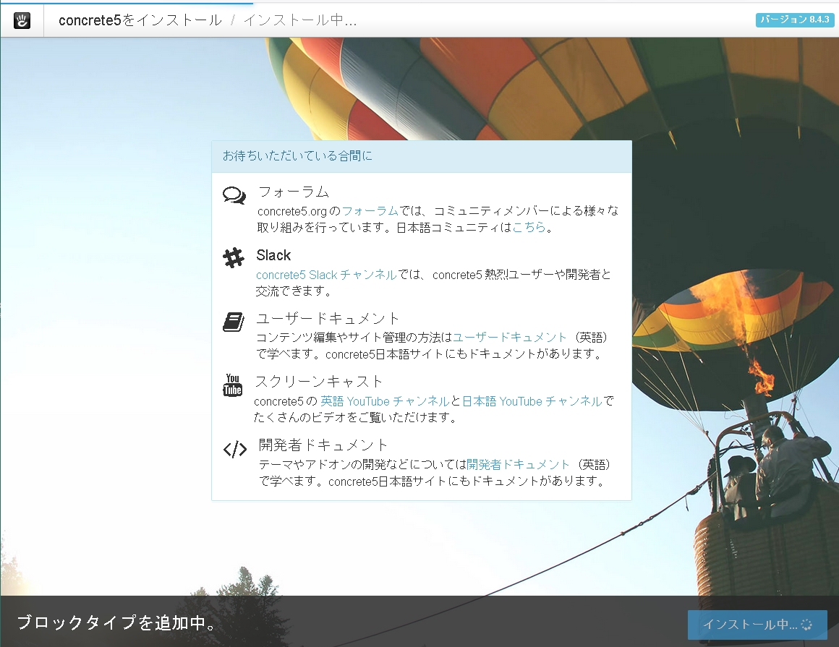Click the 開発者ドキュメント heading
Viewport: 839px width, 647px height.
point(323,445)
